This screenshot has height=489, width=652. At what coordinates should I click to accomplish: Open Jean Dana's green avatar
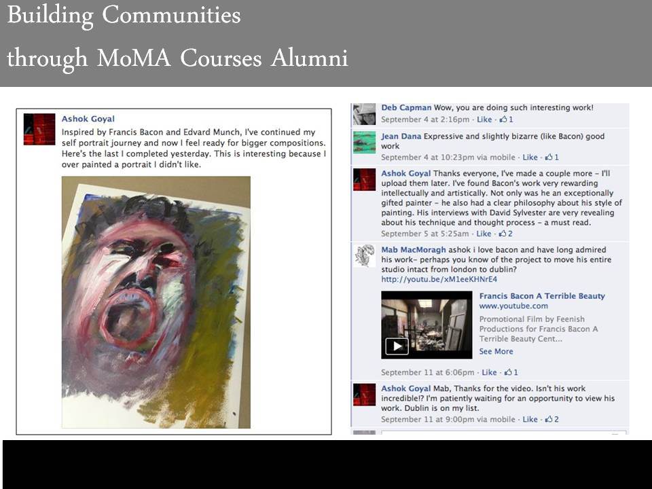tap(364, 142)
